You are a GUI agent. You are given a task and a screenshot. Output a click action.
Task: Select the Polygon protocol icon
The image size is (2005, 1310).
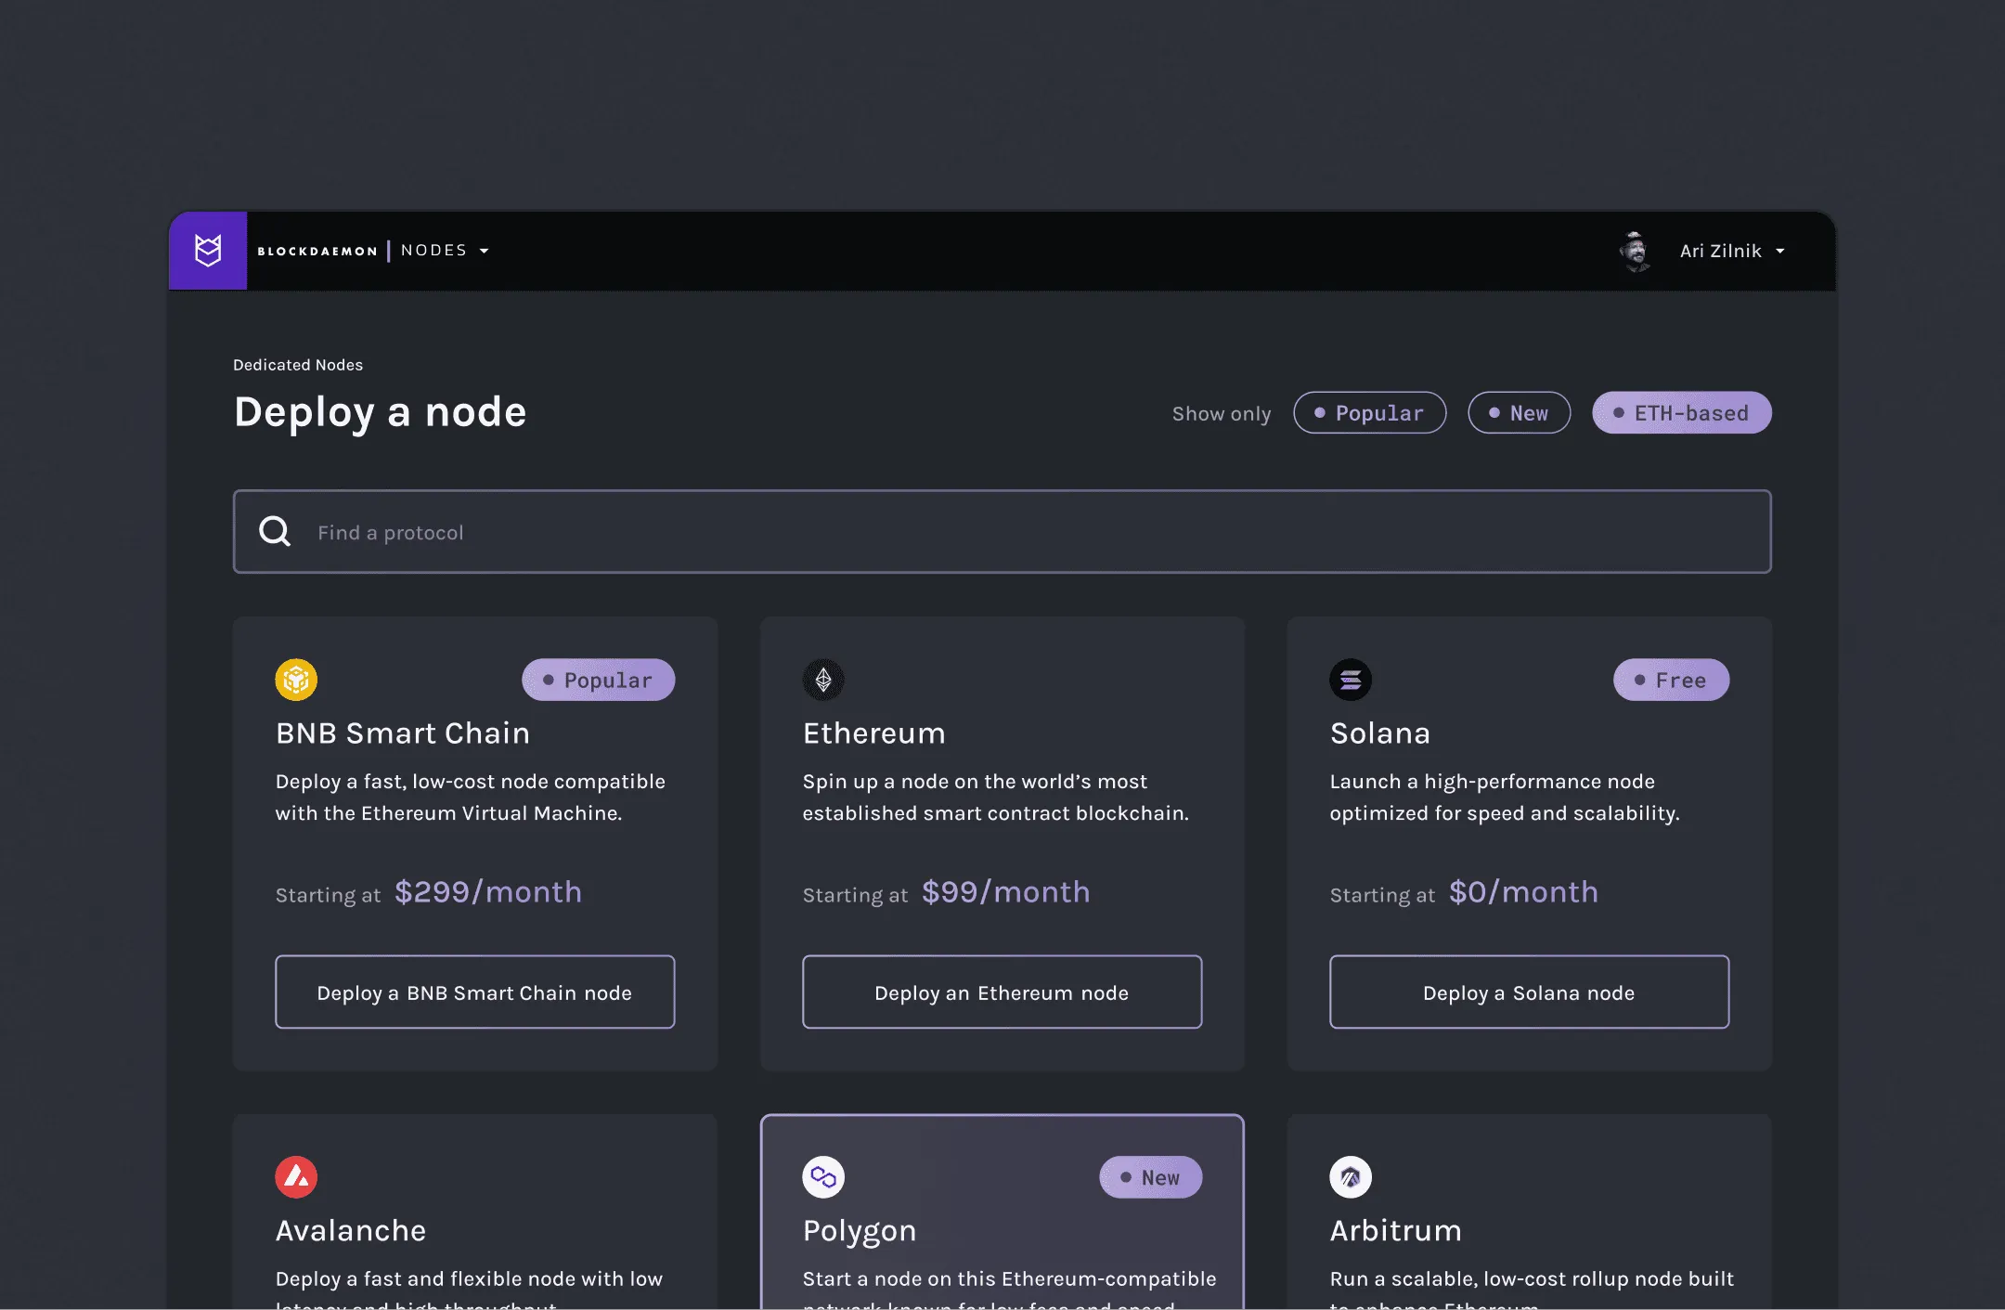823,1176
